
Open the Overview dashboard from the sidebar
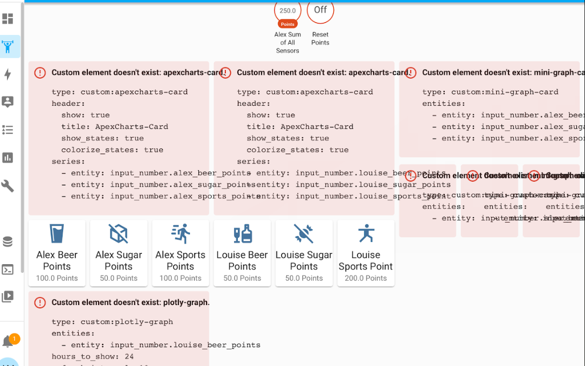[x=8, y=19]
